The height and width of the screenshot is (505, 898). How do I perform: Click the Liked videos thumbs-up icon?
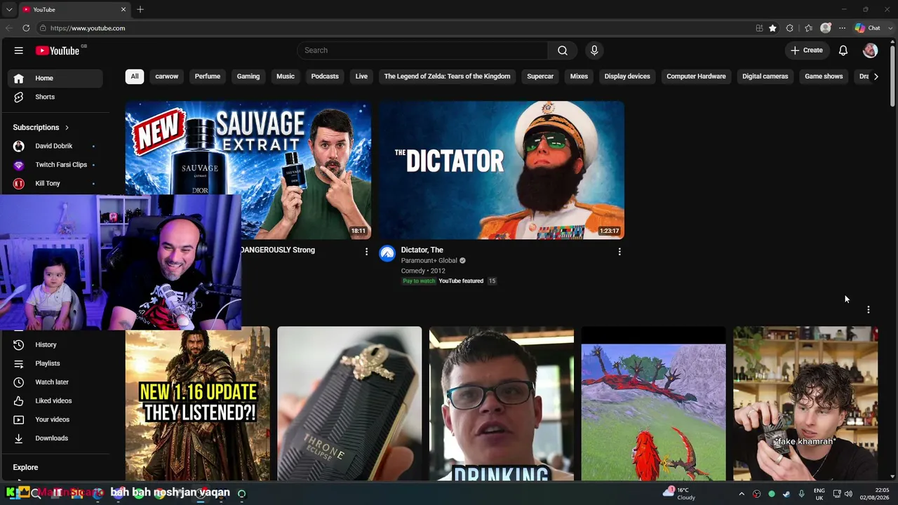[x=19, y=401]
